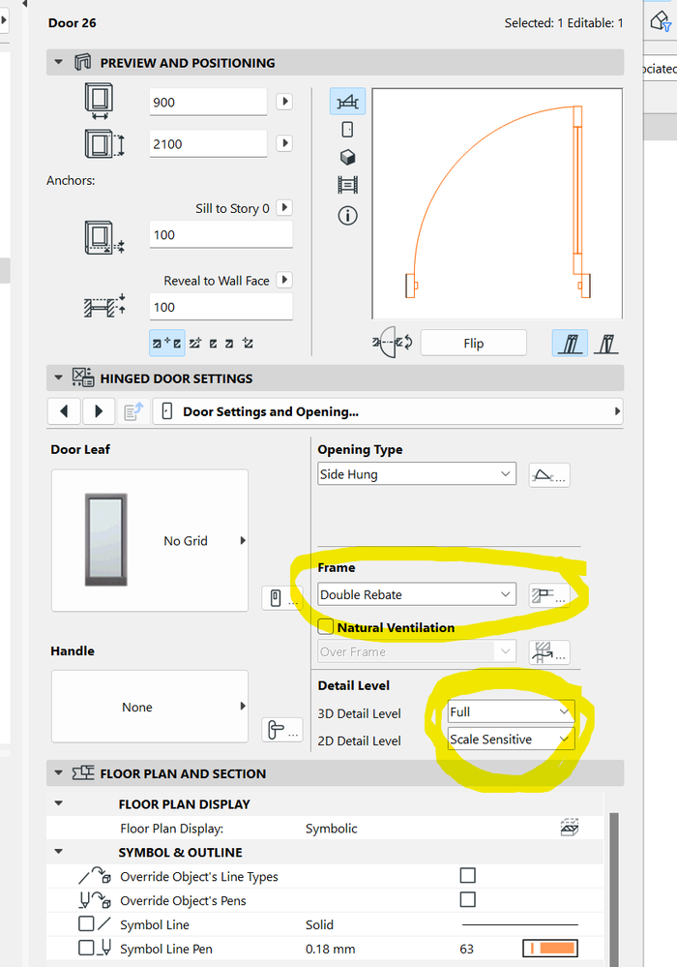Click the sill height icon beside its 100 field

point(104,237)
